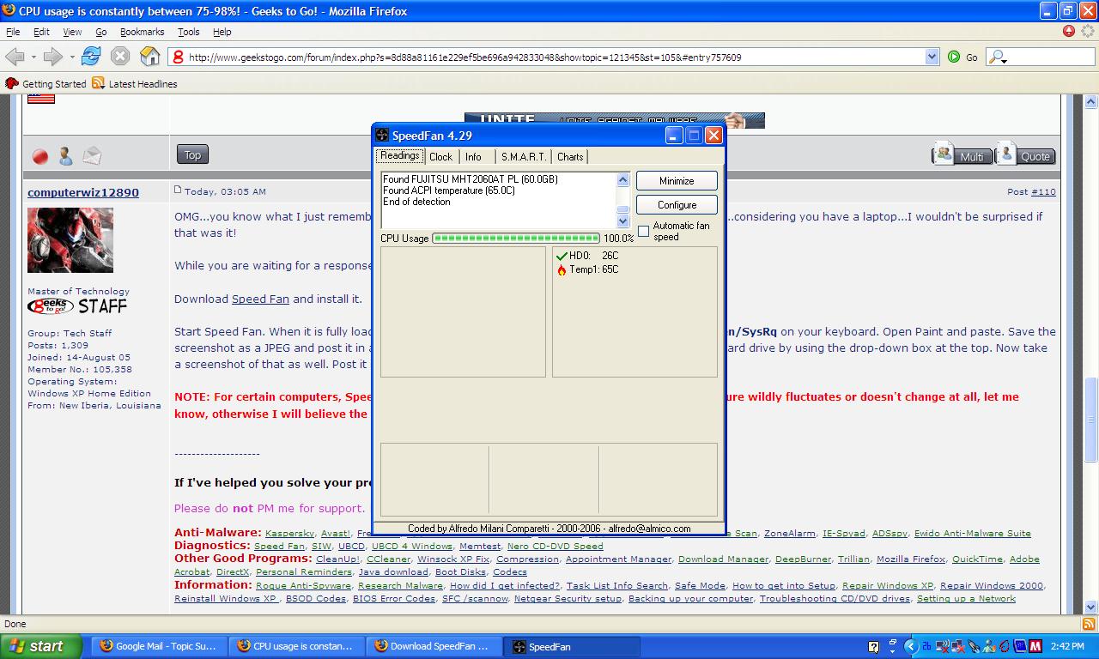Click the Firefox URL address field

[555, 57]
